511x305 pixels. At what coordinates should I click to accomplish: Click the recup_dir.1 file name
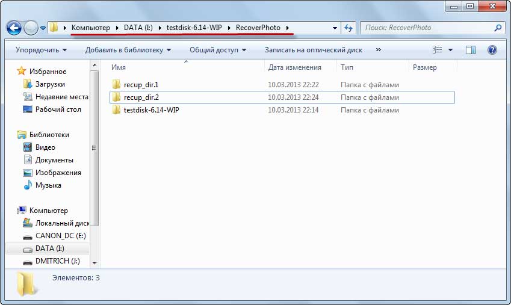click(141, 85)
